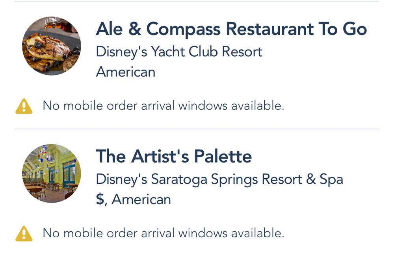Tap the Ale & Compass pancake thumbnail

click(x=52, y=46)
